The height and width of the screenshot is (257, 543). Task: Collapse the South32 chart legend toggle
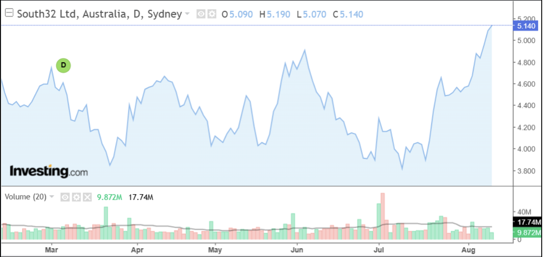click(x=9, y=13)
